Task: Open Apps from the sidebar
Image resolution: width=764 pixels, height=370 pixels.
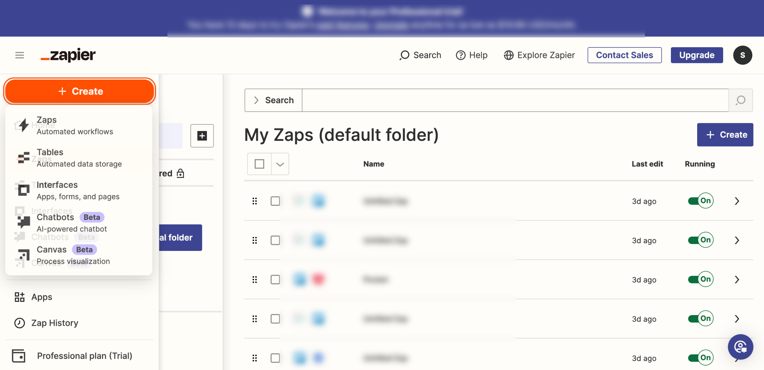Action: click(x=41, y=297)
